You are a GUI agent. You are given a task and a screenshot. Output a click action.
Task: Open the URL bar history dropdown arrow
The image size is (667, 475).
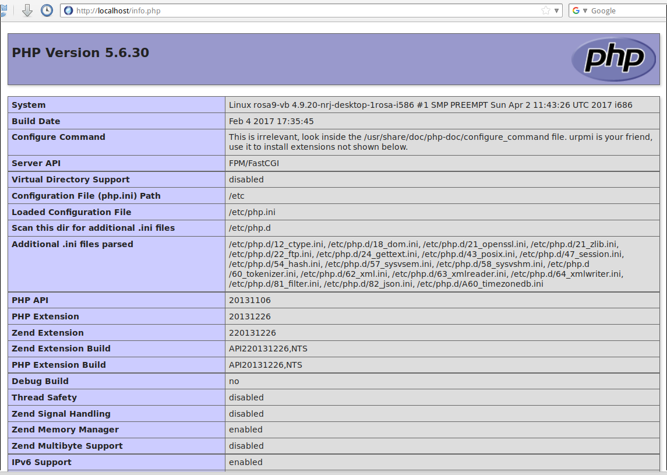point(556,10)
